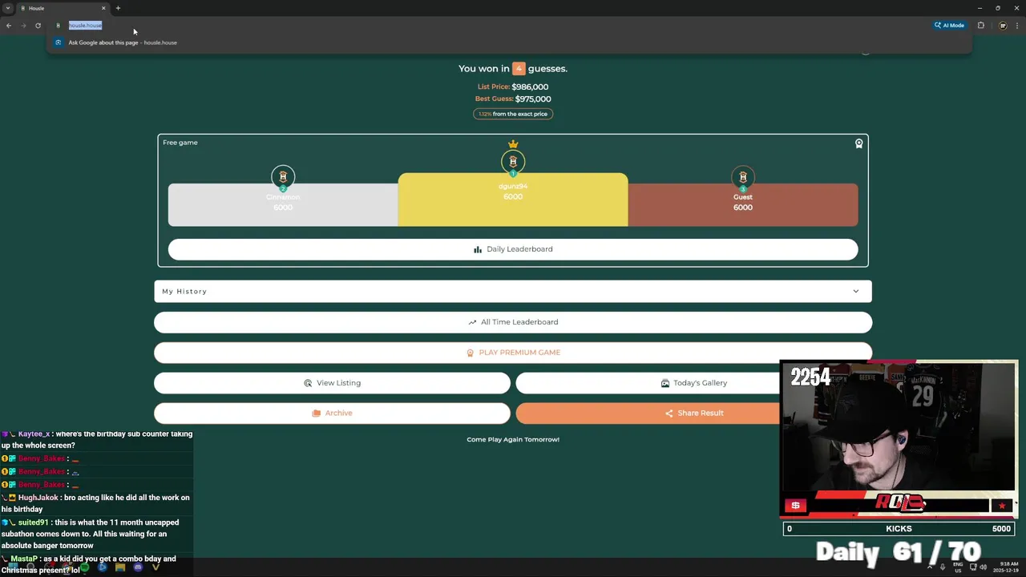Click HughJakok's chat message username

coord(38,498)
